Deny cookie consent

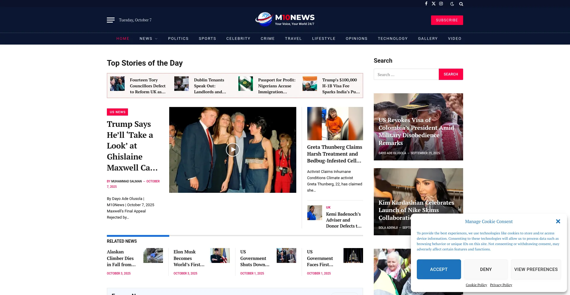pos(486,269)
